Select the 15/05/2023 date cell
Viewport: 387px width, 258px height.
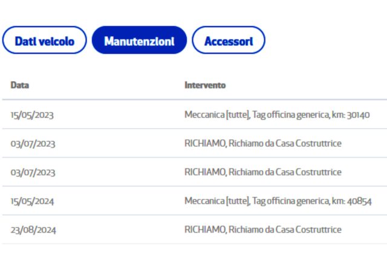tap(32, 115)
